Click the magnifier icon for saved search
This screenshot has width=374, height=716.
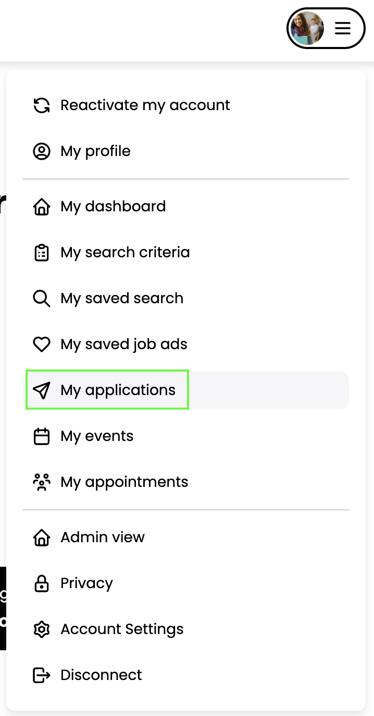[42, 299]
